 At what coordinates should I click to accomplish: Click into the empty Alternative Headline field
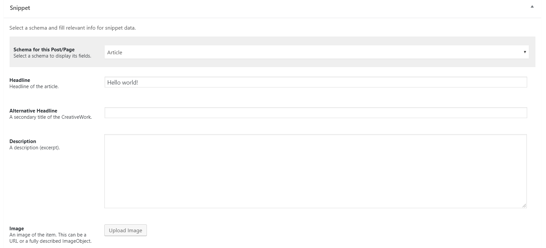(x=316, y=112)
